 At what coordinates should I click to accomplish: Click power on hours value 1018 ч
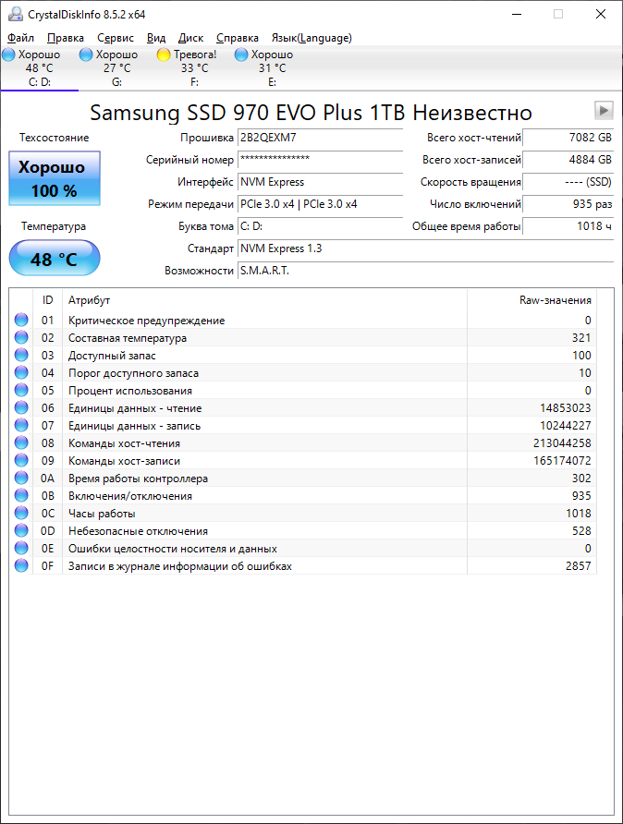tap(568, 226)
